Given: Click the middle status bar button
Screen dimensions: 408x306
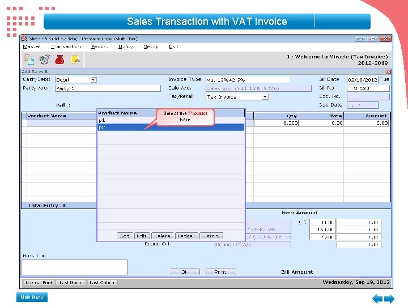Looking at the screenshot, I should point(70,283).
